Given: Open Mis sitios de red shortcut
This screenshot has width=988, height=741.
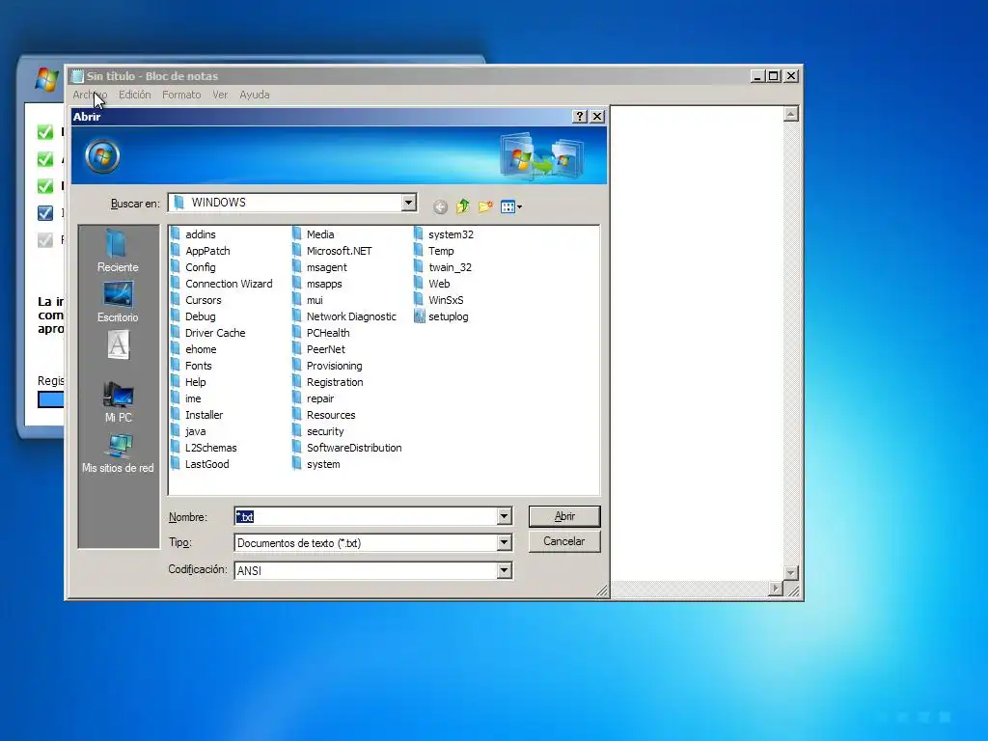Looking at the screenshot, I should point(118,453).
